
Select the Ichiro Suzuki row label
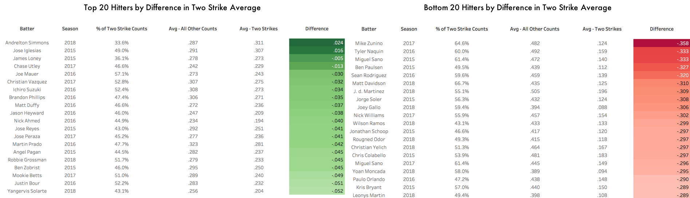pos(27,90)
